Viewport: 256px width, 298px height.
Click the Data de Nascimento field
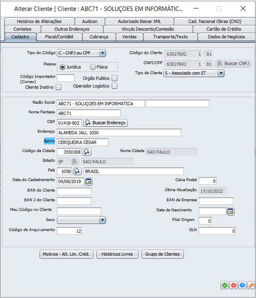(212, 211)
